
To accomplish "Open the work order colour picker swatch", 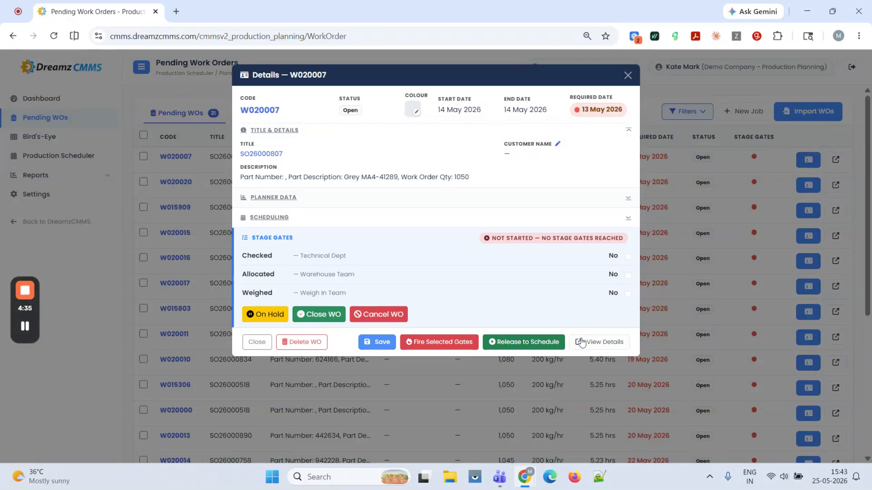I will pos(412,109).
